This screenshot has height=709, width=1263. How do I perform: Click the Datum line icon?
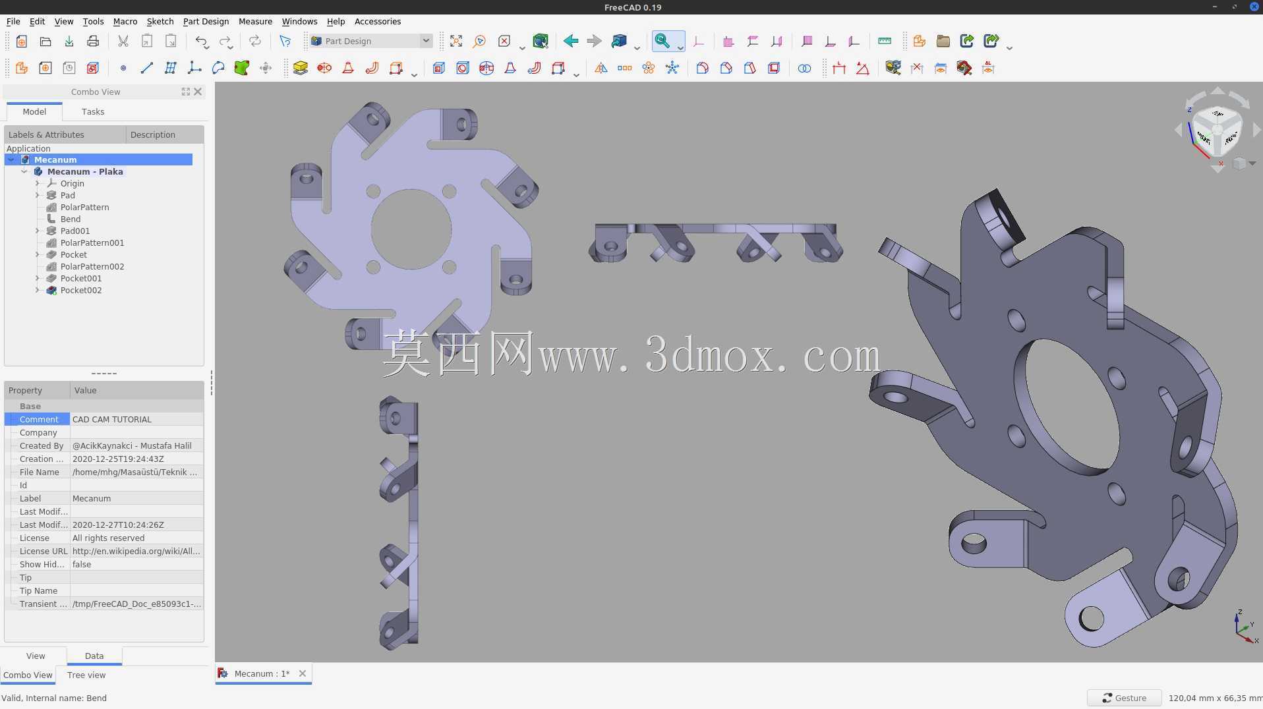coord(147,68)
